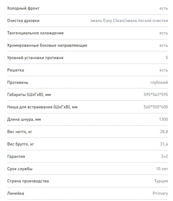
Task: Click the 'Турция' country value
Action: [x=161, y=181]
